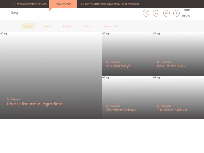Click Jellycious label above The yellow madness
Image resolution: width=204 pixels, height=153 pixels.
coord(165,106)
